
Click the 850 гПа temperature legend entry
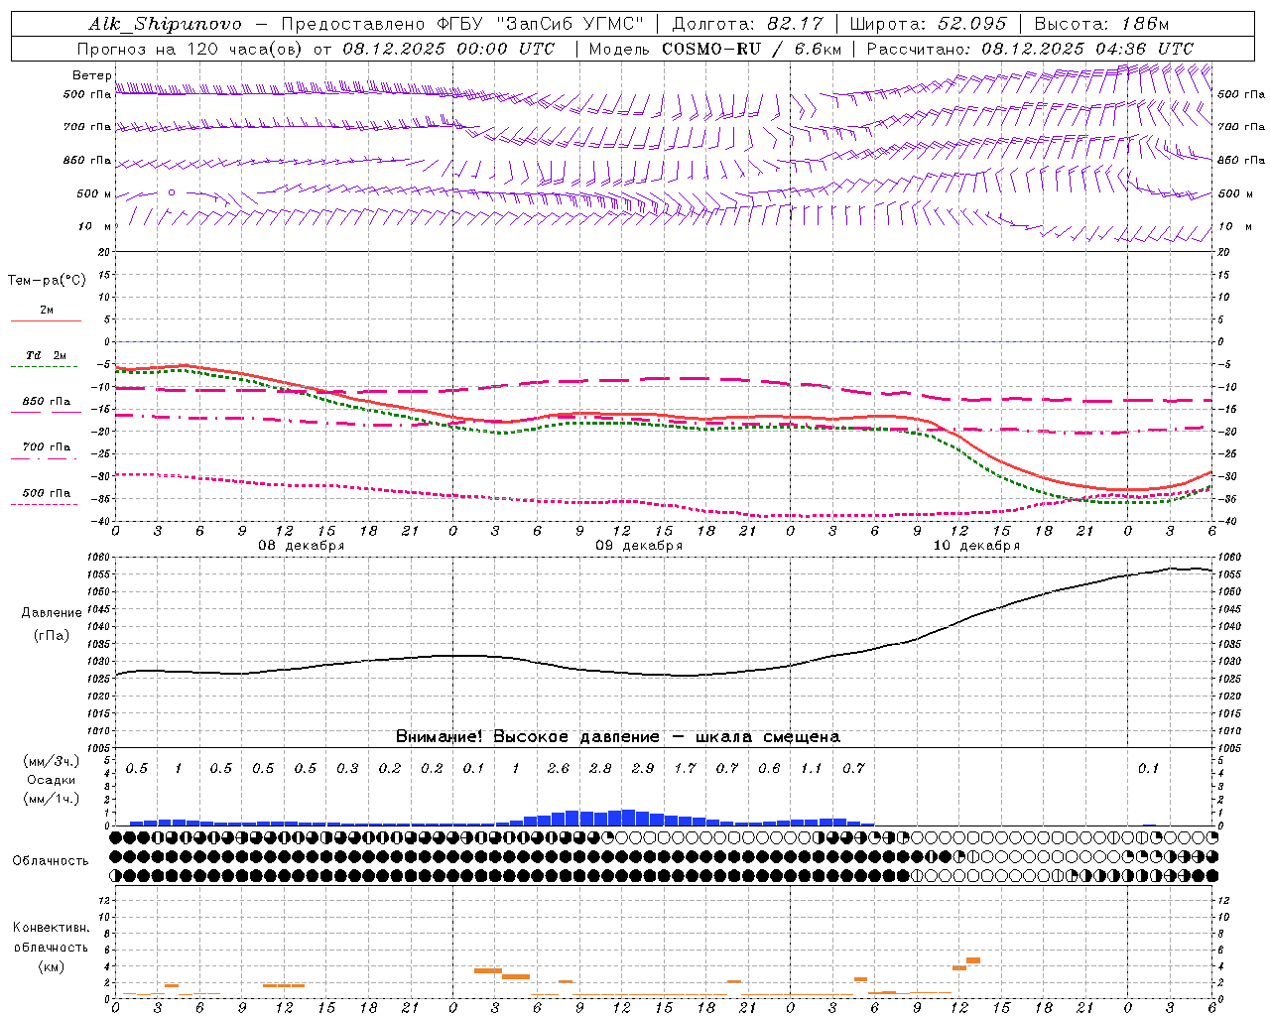coord(47,402)
